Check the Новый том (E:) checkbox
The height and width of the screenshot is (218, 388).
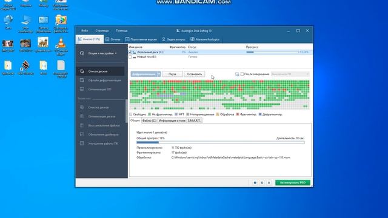(130, 57)
